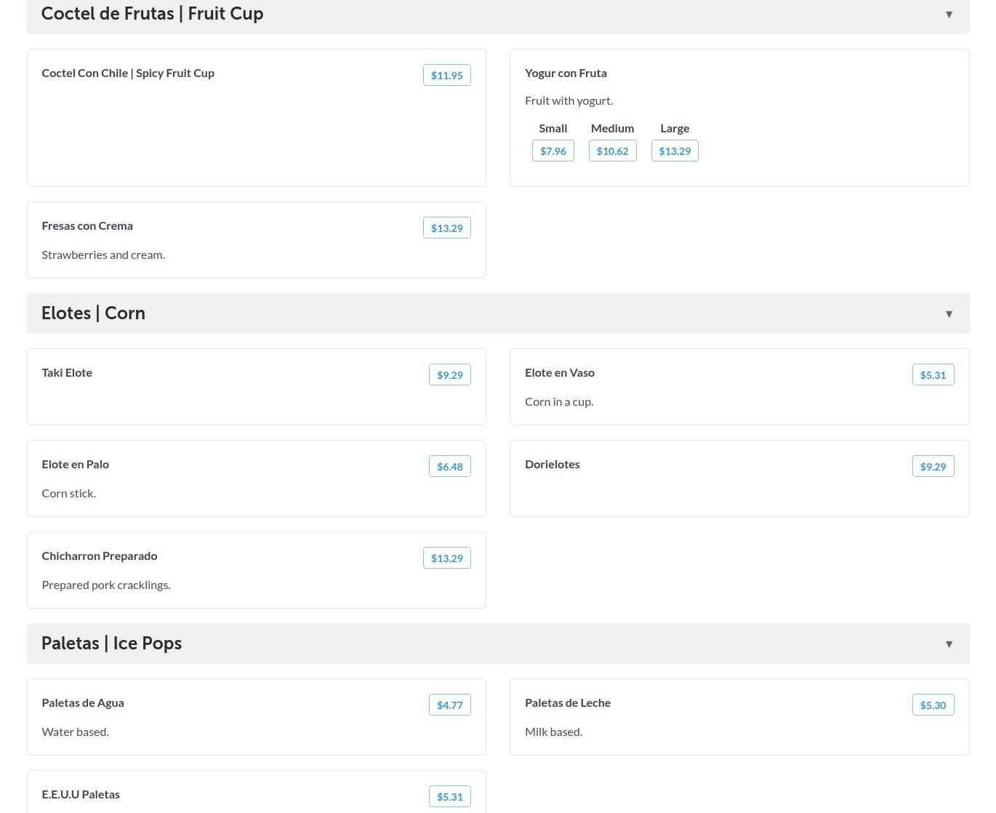Collapse the Elotes | Corn section arrow
This screenshot has height=813, width=996.
pos(949,314)
